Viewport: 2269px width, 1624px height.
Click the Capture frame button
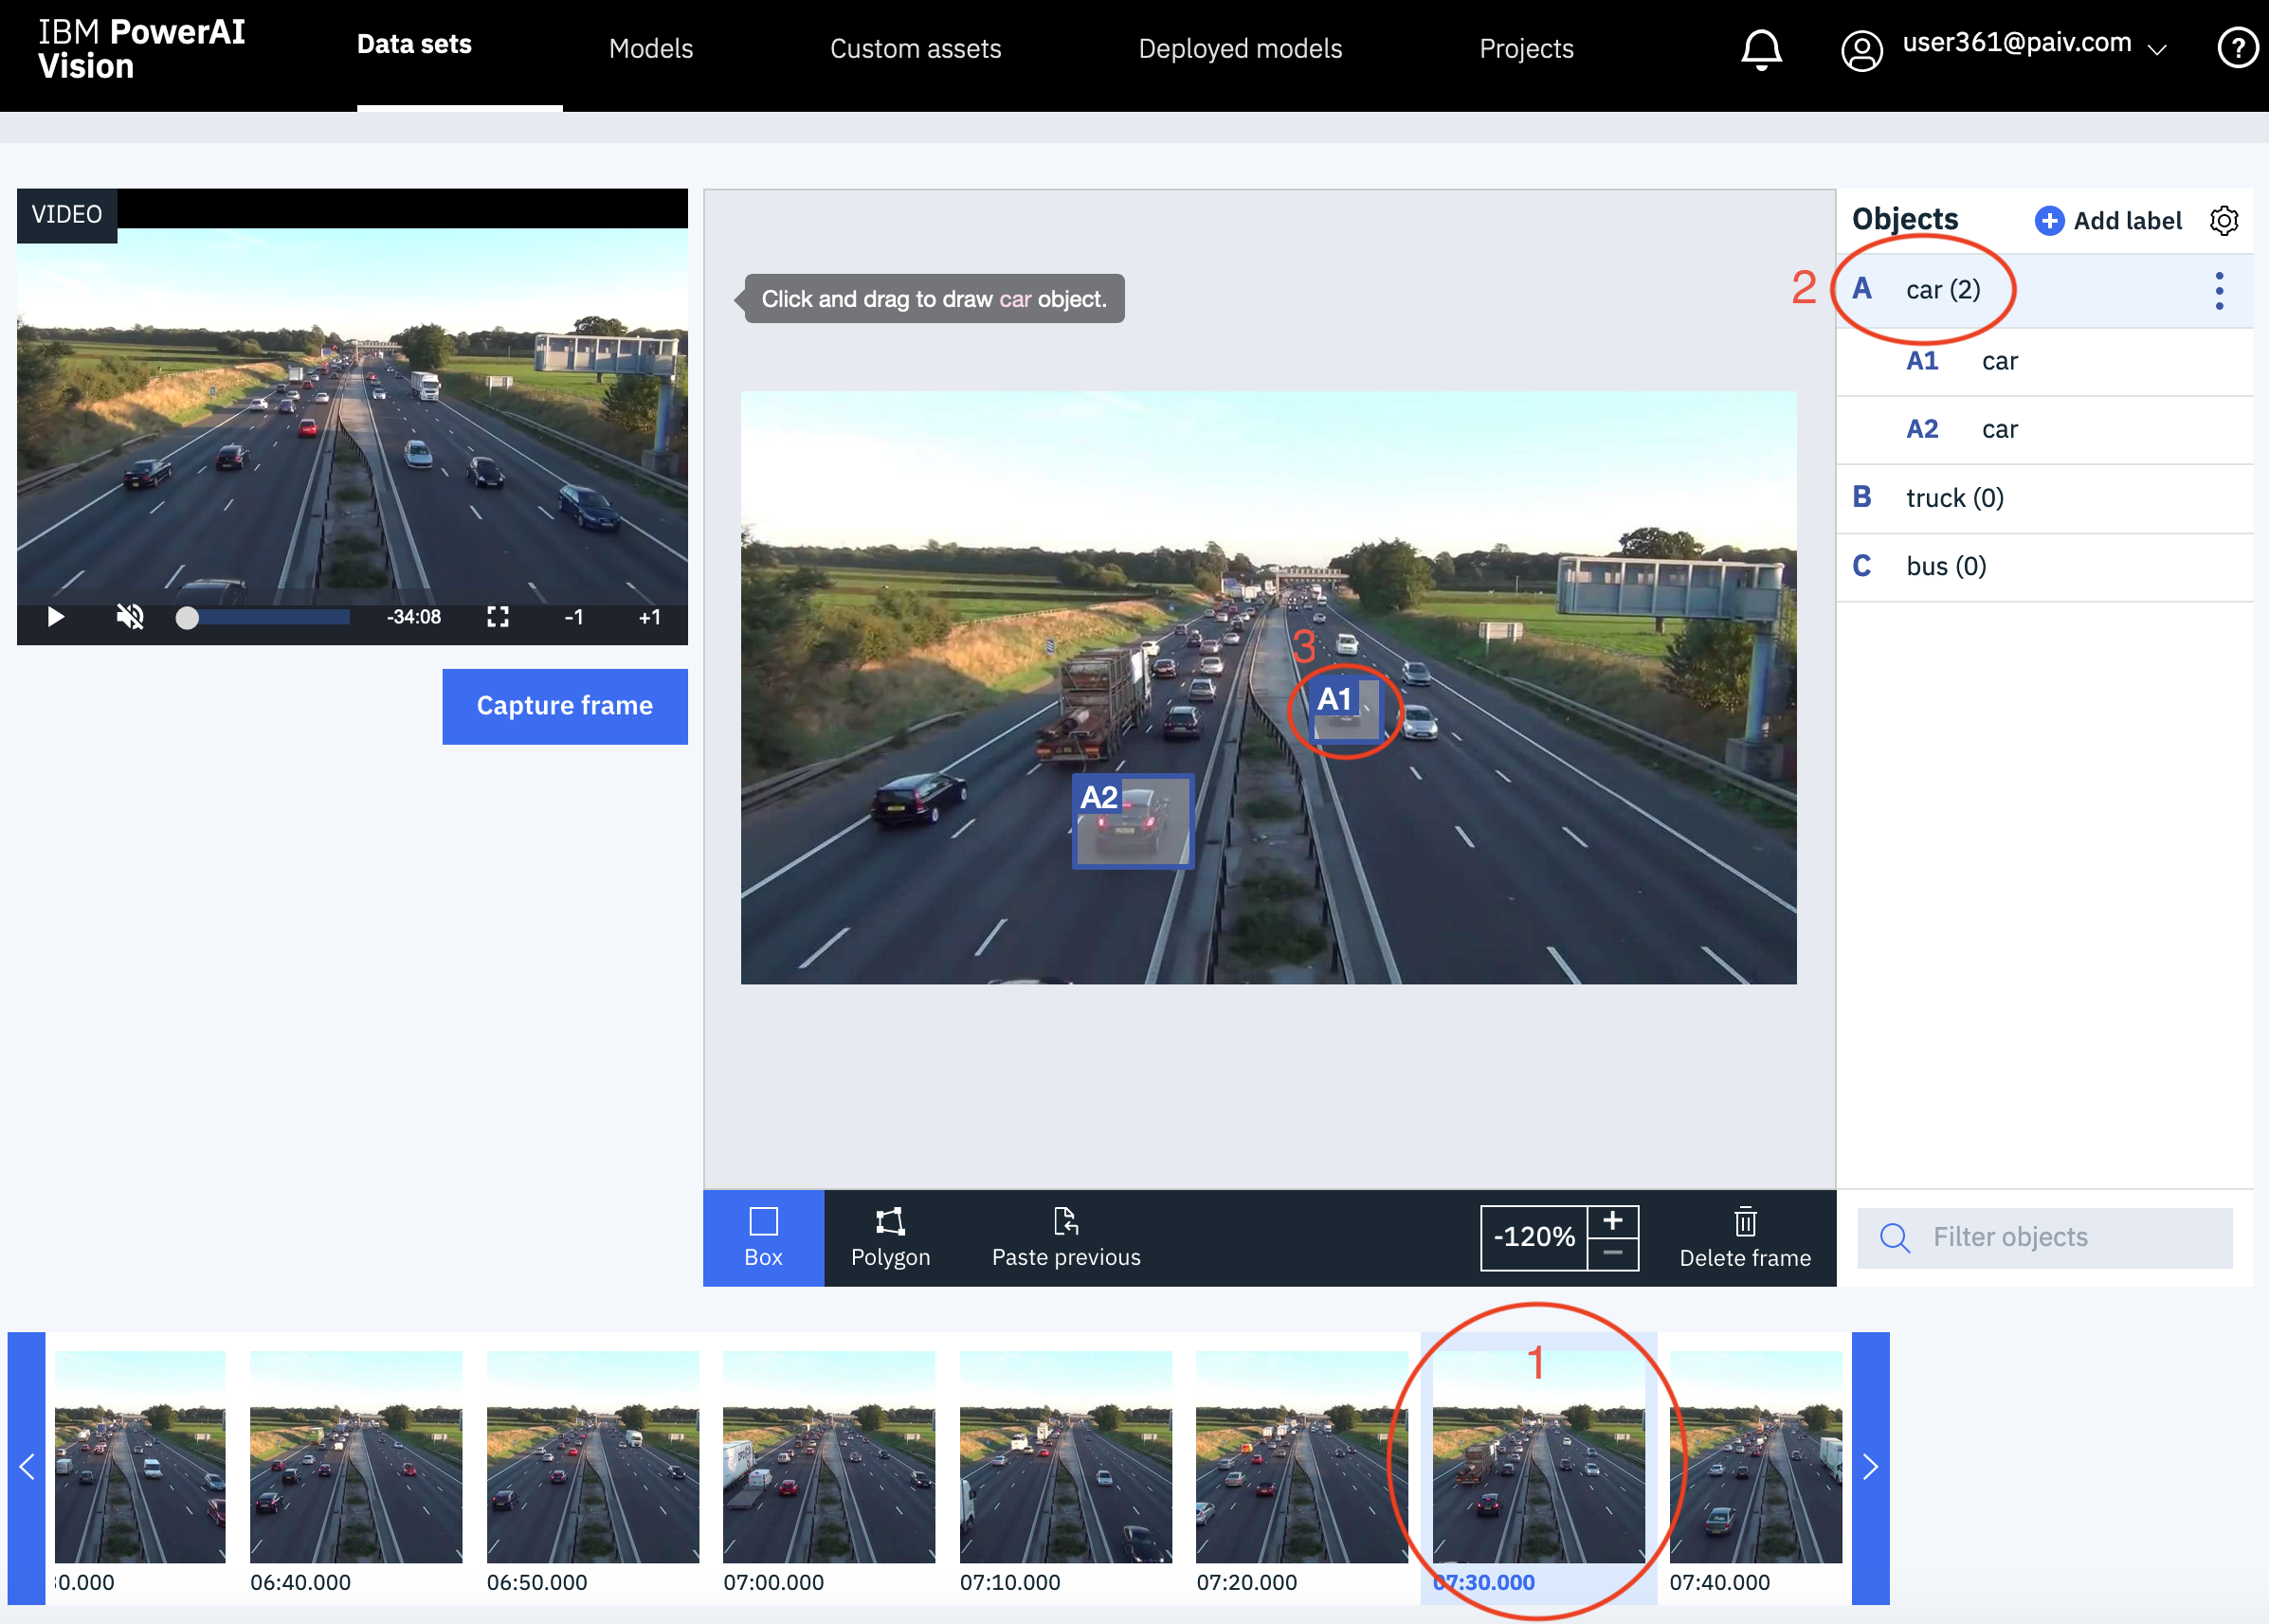pyautogui.click(x=564, y=706)
